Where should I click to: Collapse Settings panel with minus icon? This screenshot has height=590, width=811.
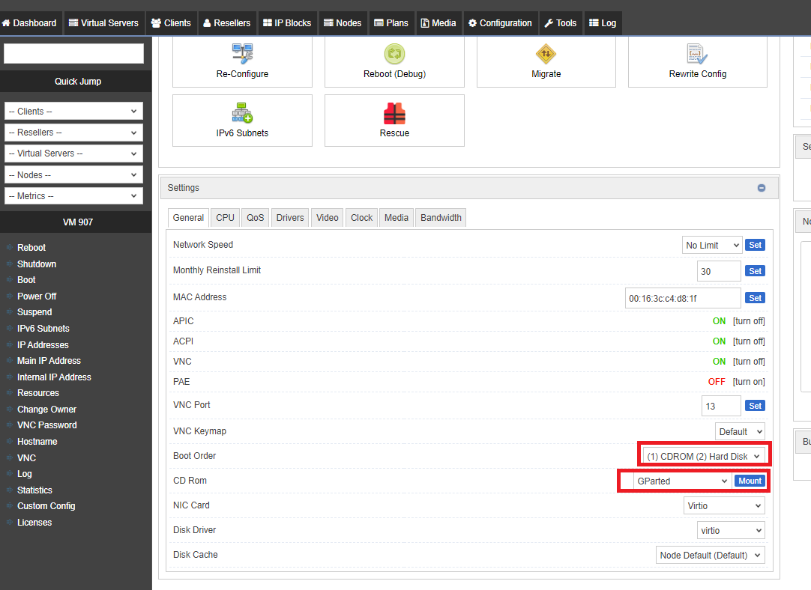click(x=762, y=188)
